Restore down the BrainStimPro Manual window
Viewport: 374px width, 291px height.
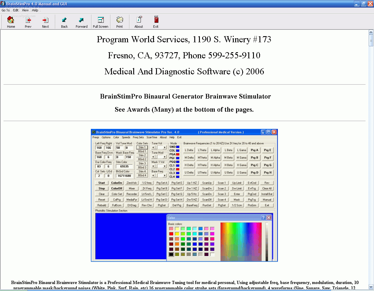click(363, 4)
